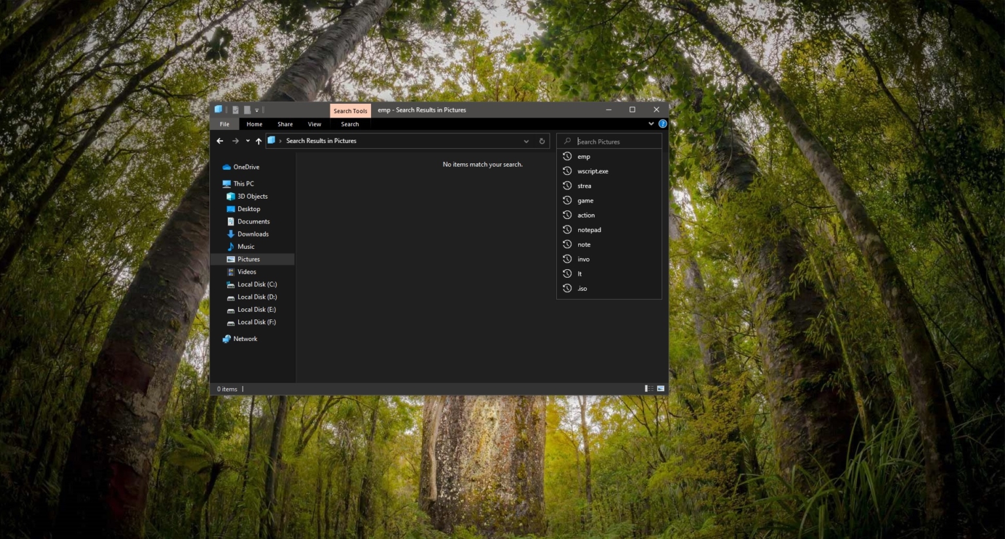Open the File menu
1005x539 pixels.
224,123
